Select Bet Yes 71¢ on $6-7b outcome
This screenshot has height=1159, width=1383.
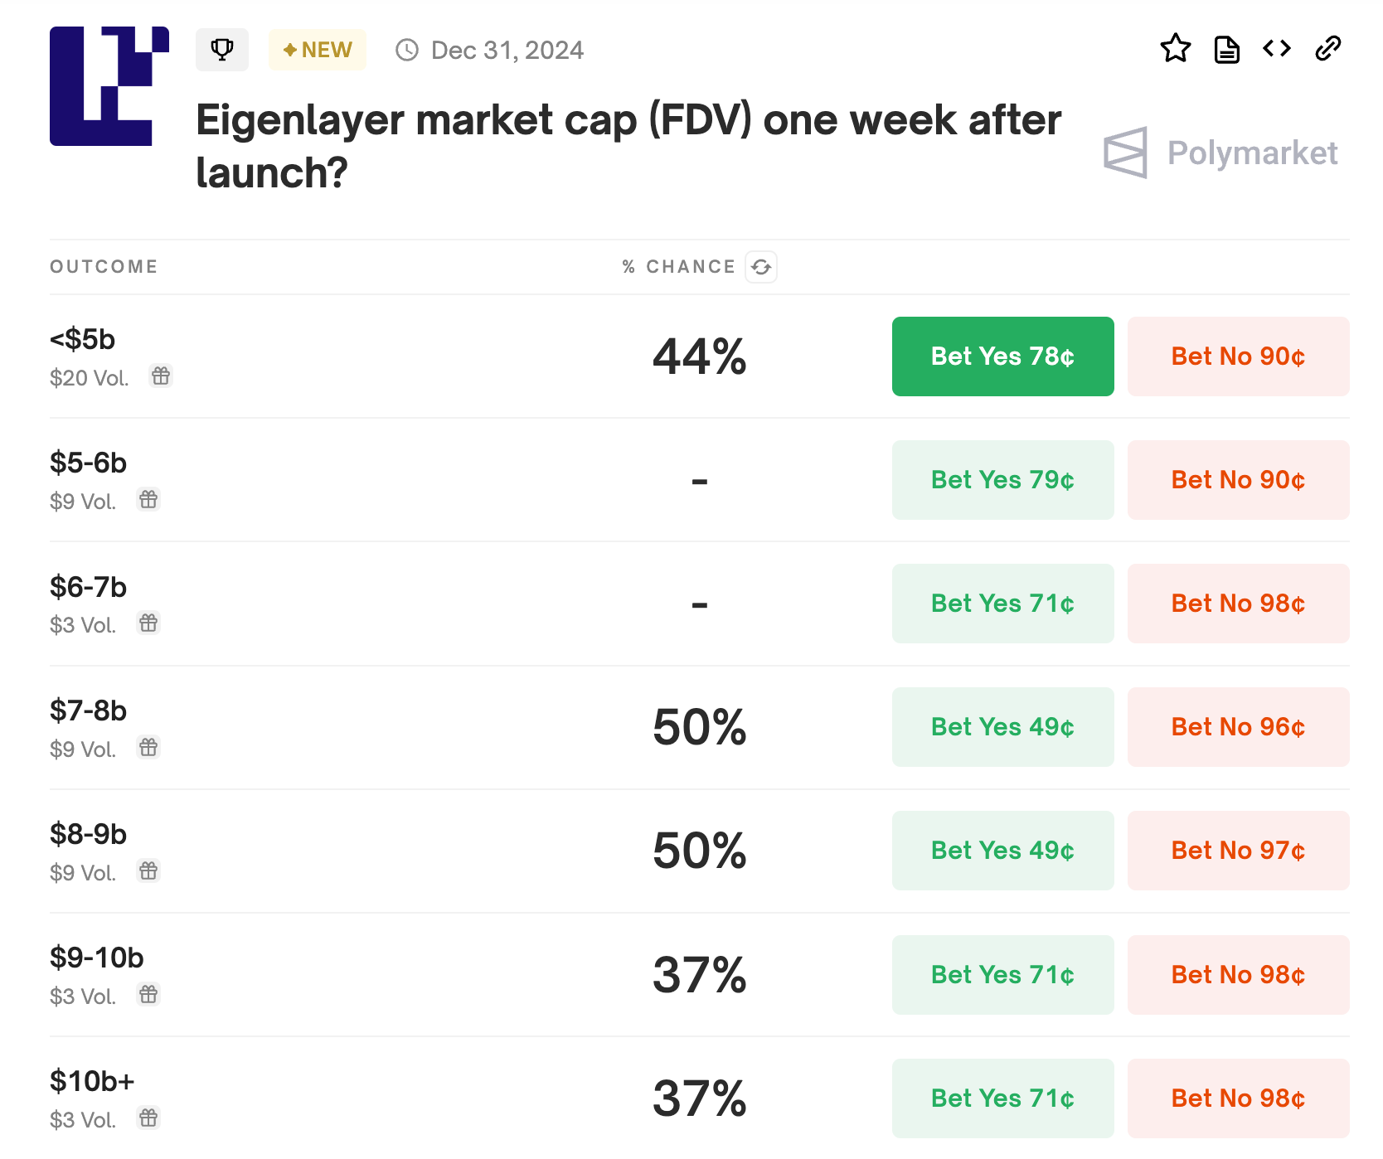coord(1002,604)
